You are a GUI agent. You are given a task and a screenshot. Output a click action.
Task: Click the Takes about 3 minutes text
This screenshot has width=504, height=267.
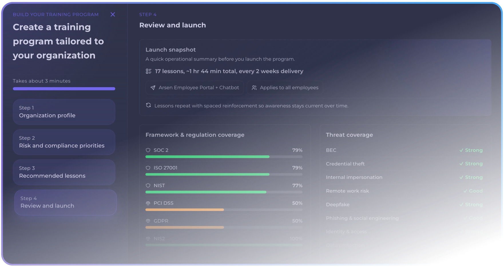point(41,81)
